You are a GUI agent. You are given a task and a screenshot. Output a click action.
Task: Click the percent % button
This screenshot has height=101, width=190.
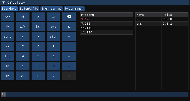[69, 27]
